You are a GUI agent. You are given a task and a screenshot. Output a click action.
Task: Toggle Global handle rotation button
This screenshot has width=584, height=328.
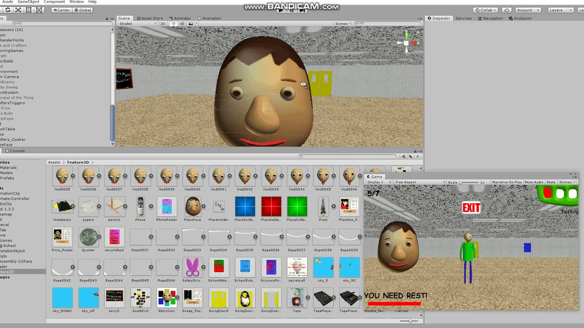pyautogui.click(x=83, y=10)
